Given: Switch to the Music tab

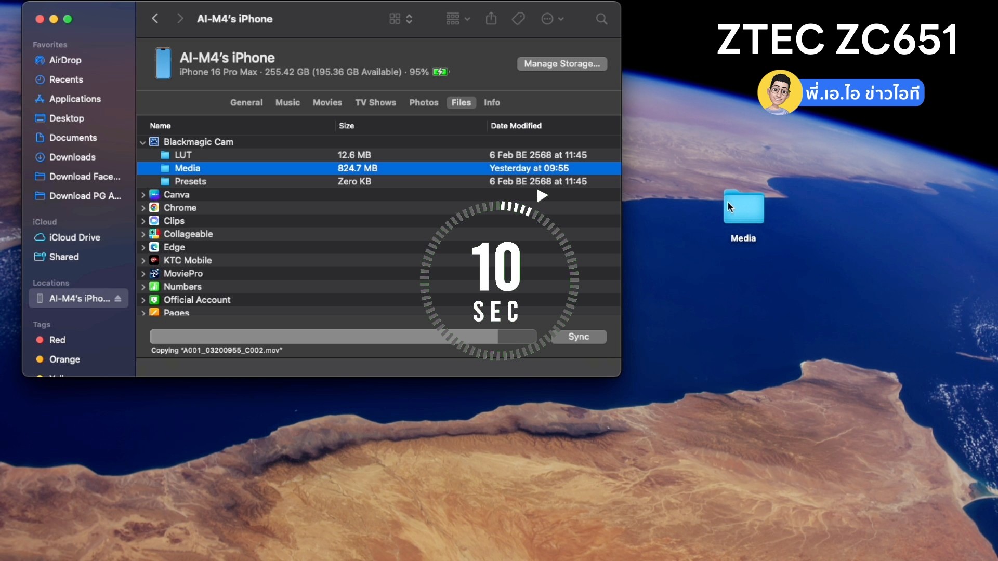Looking at the screenshot, I should 287,102.
